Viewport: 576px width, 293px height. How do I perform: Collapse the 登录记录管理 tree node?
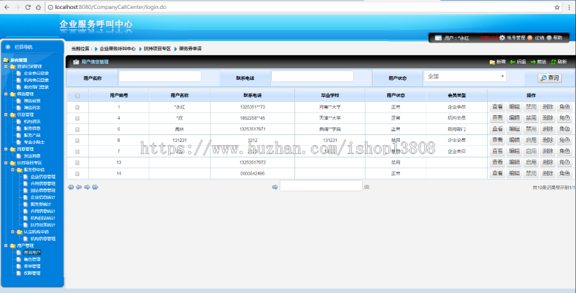(x=6, y=67)
